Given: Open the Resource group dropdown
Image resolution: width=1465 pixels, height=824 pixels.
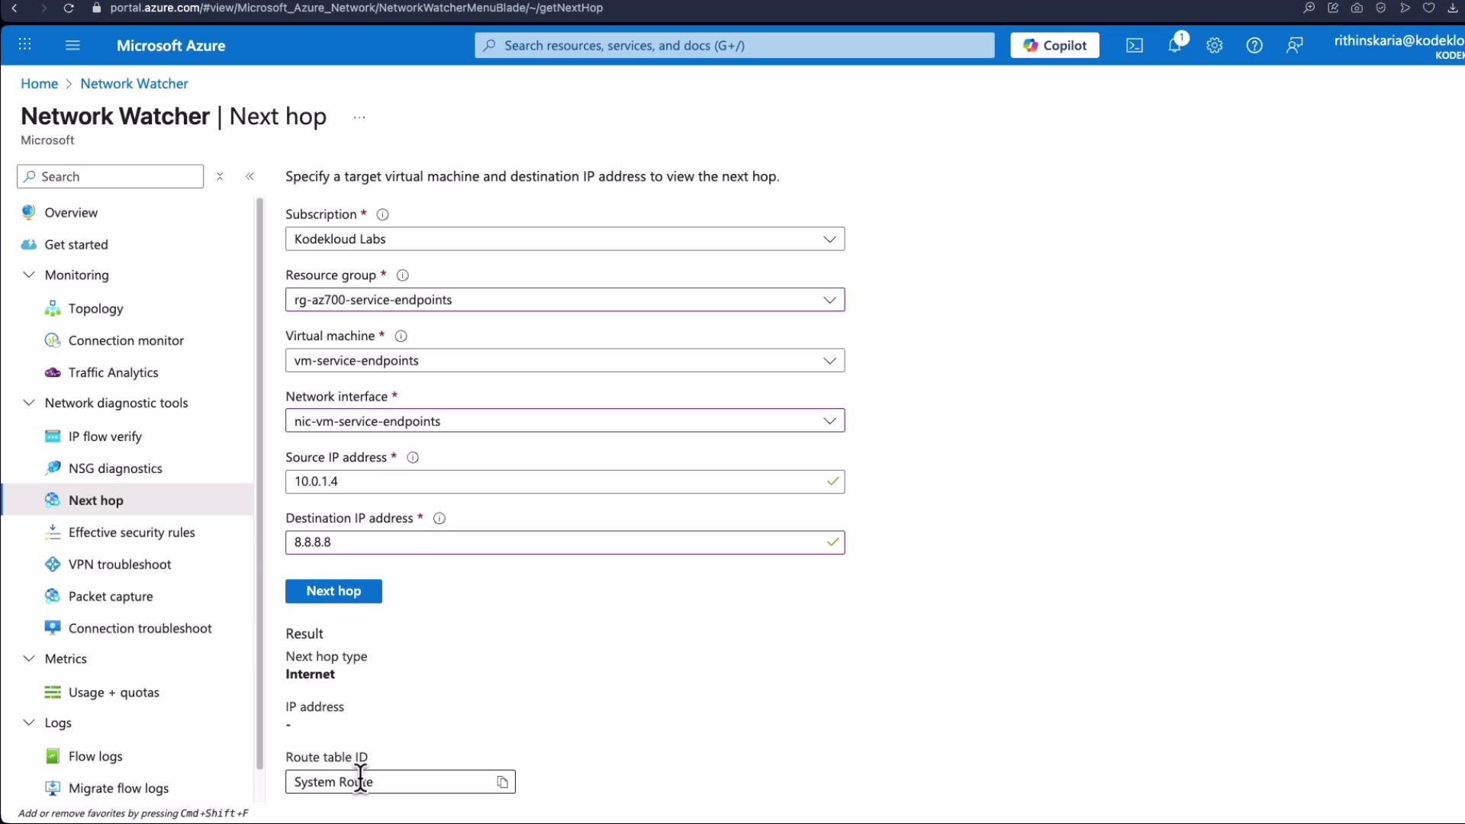Looking at the screenshot, I should point(565,300).
